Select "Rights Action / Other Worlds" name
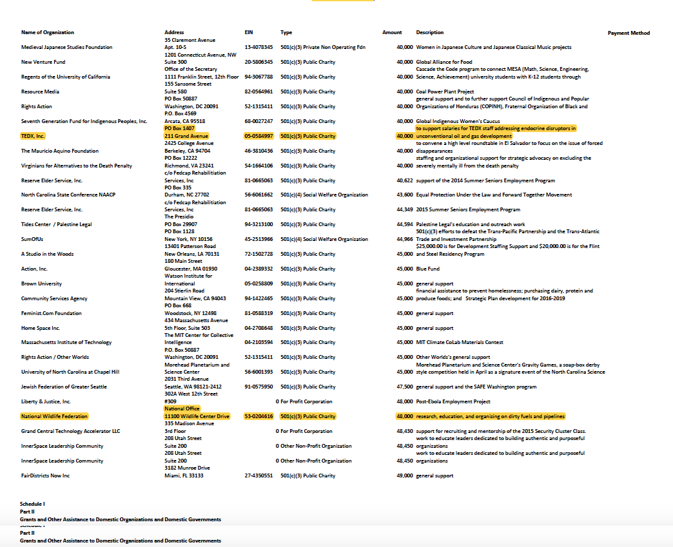 [55, 357]
